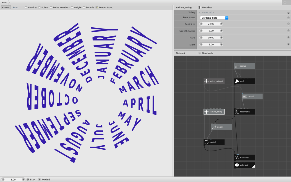Click the Kern value 10.00
This screenshot has height=182, width=291.
pos(211,38)
